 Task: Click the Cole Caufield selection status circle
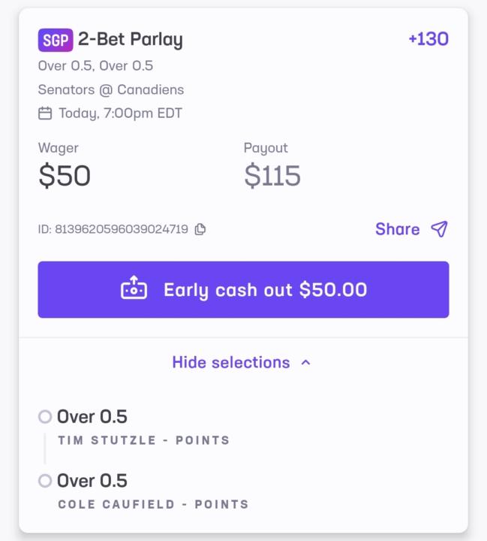45,480
